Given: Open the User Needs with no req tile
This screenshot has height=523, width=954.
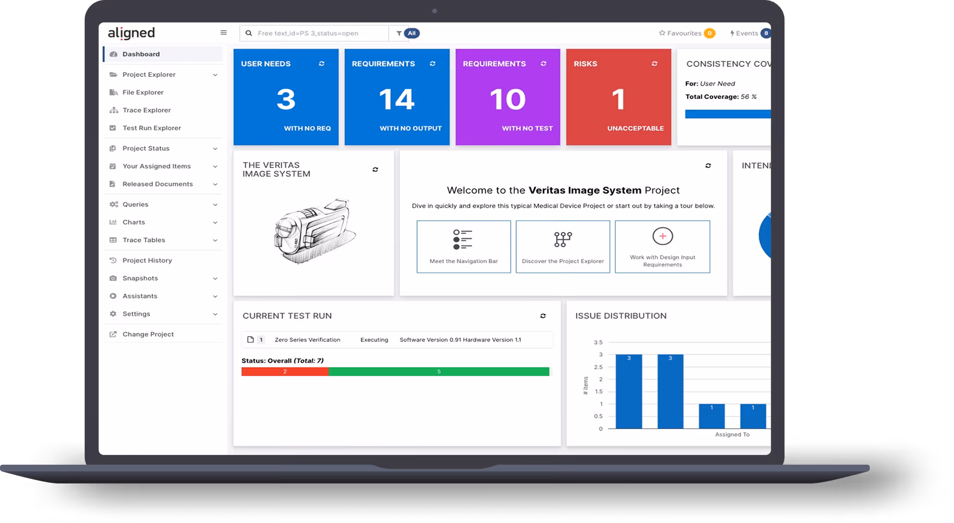Looking at the screenshot, I should 286,97.
